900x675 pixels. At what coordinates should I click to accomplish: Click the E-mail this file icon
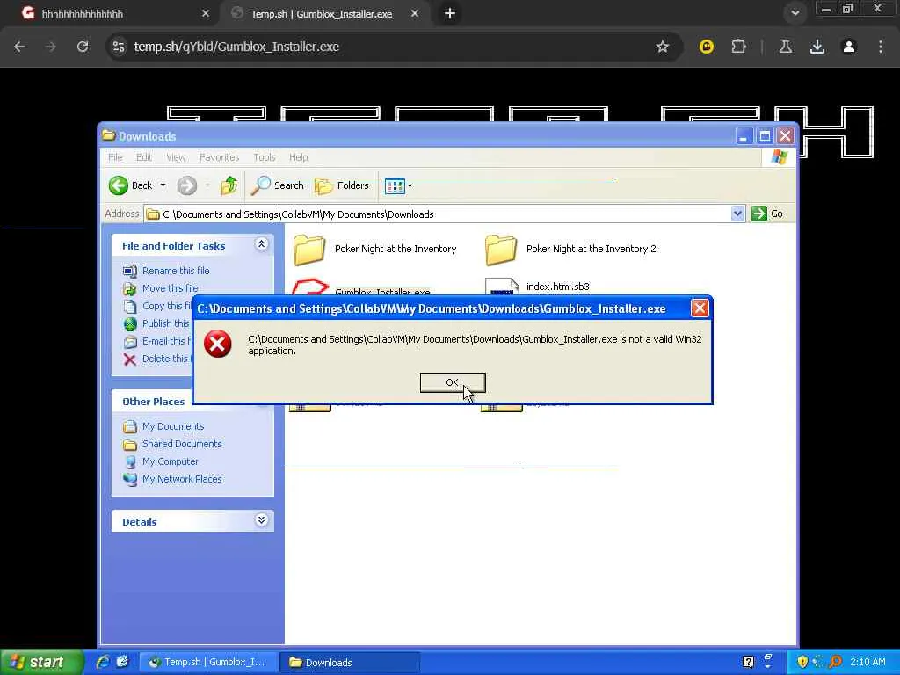click(130, 342)
